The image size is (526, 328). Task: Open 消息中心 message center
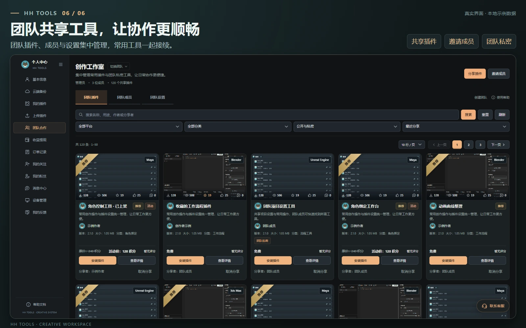tap(39, 188)
